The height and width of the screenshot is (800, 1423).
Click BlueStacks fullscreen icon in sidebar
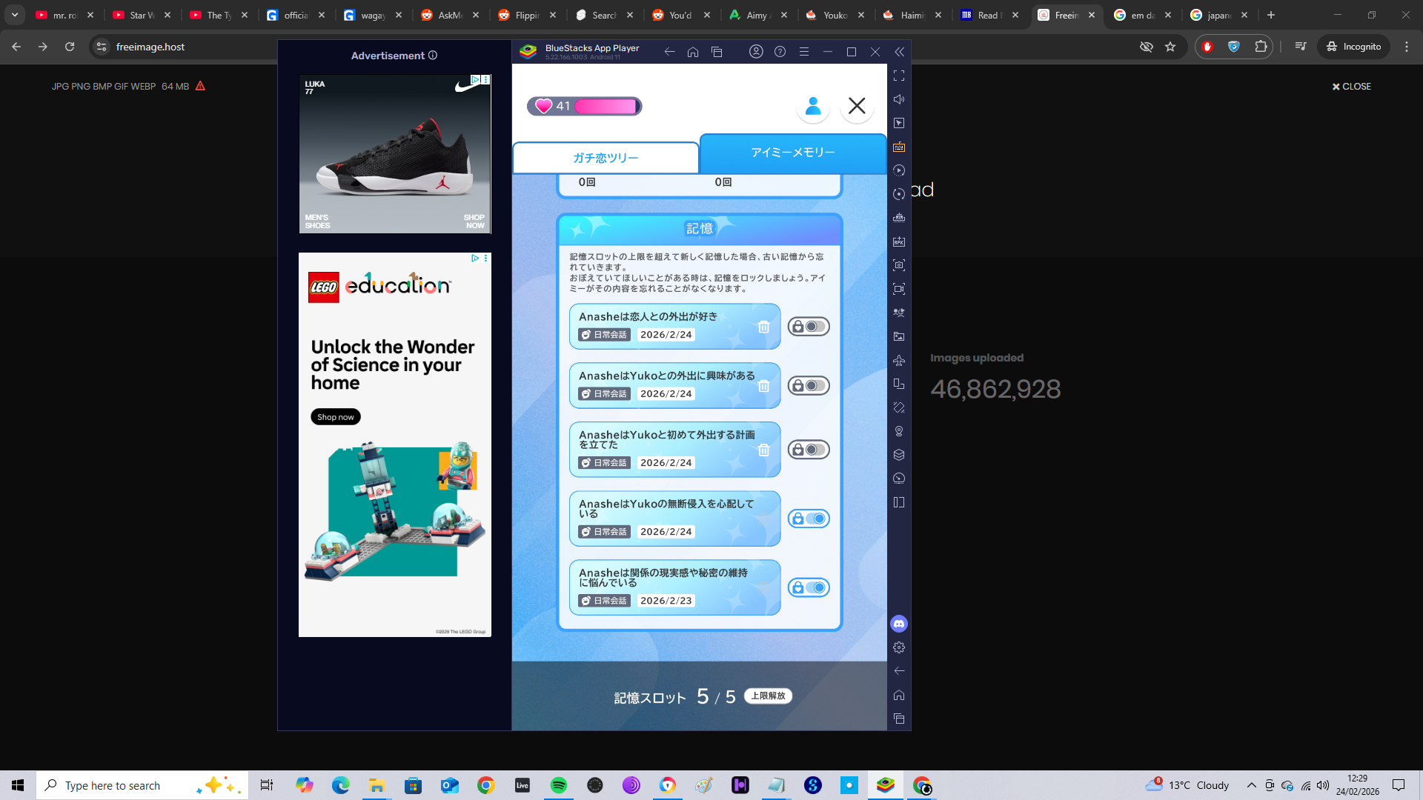[899, 76]
